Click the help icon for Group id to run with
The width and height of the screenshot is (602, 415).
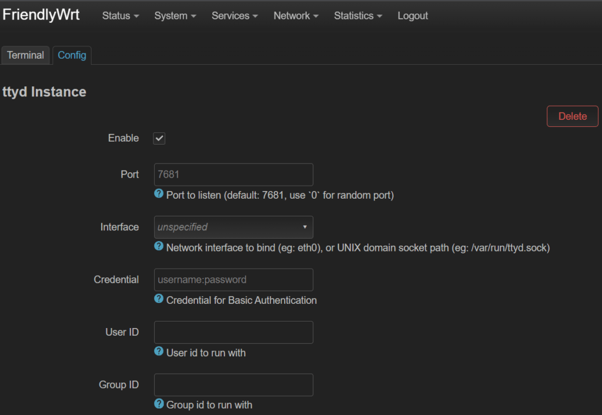point(159,405)
